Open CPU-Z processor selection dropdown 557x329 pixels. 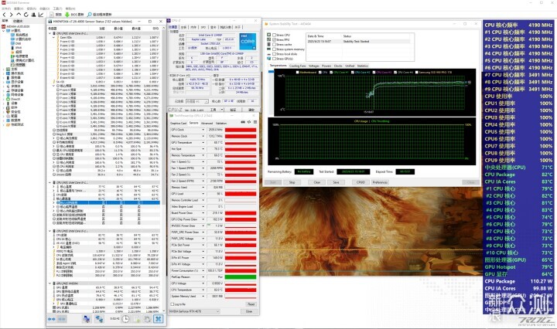pos(197,101)
